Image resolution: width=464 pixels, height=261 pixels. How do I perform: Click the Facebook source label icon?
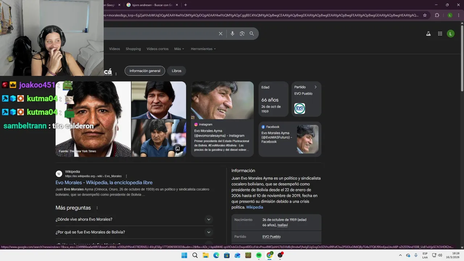(263, 127)
